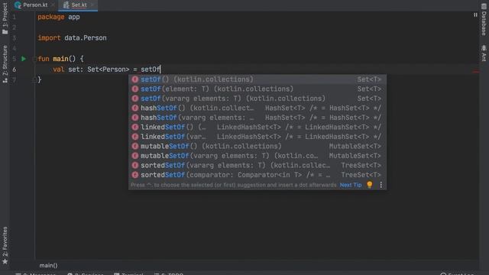Select mutableSetOf(vararg elements: T) entry
This screenshot has width=489, height=275.
point(257,156)
